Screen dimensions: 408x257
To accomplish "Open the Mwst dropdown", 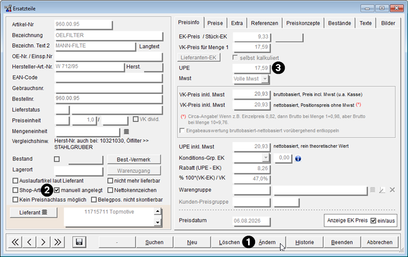I will point(265,79).
